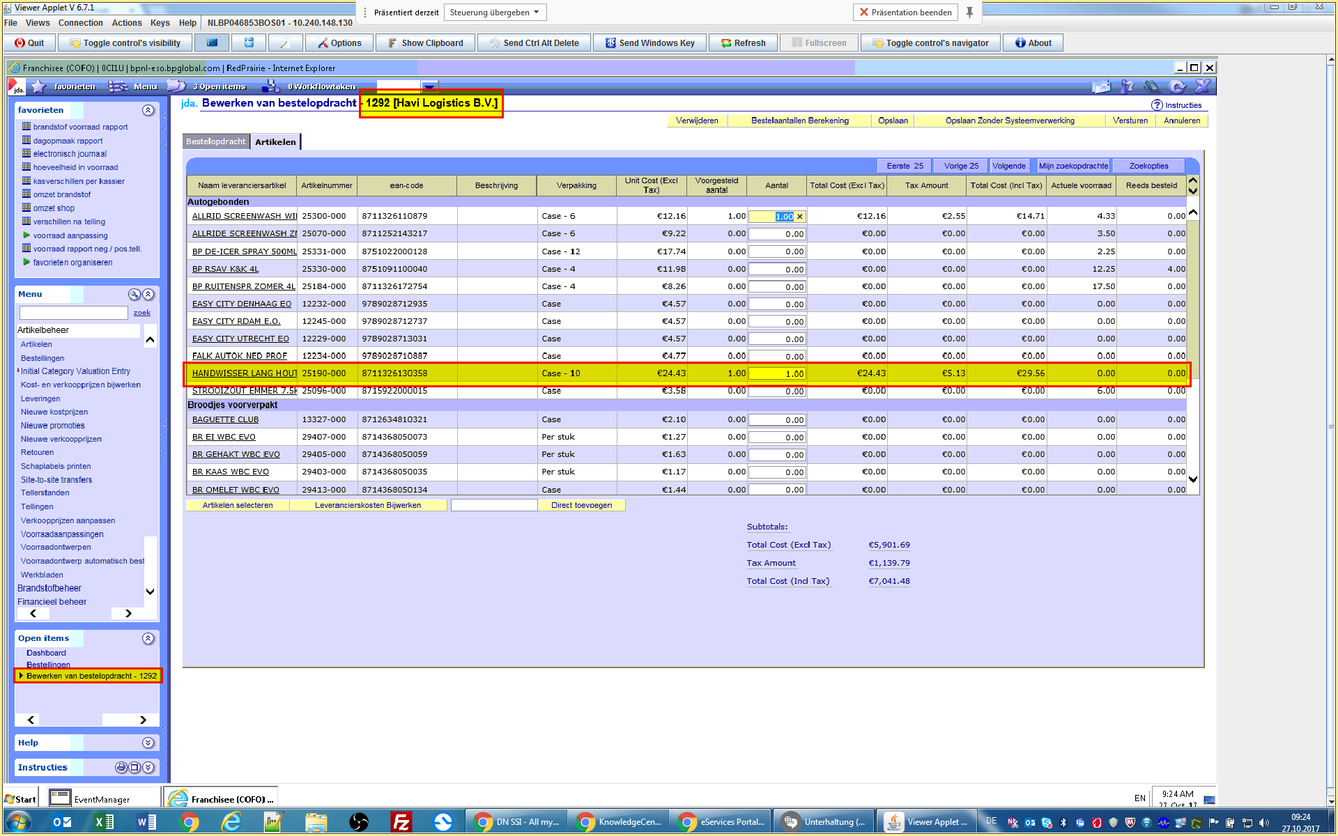The width and height of the screenshot is (1338, 836).
Task: Click the JDA X close-session icon
Action: [1203, 86]
